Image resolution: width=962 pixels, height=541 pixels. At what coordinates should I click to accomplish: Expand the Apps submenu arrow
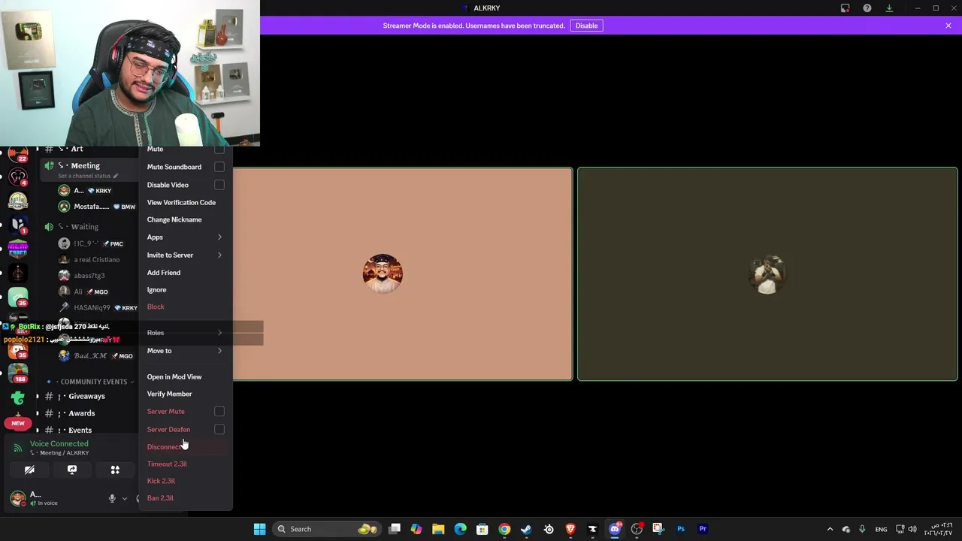[219, 237]
